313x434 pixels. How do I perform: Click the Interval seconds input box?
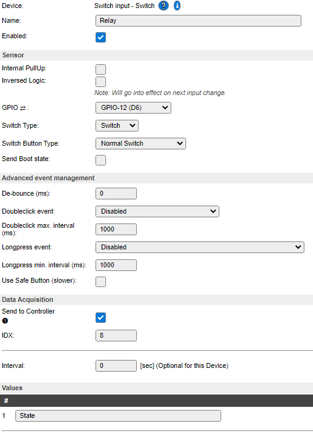click(116, 365)
